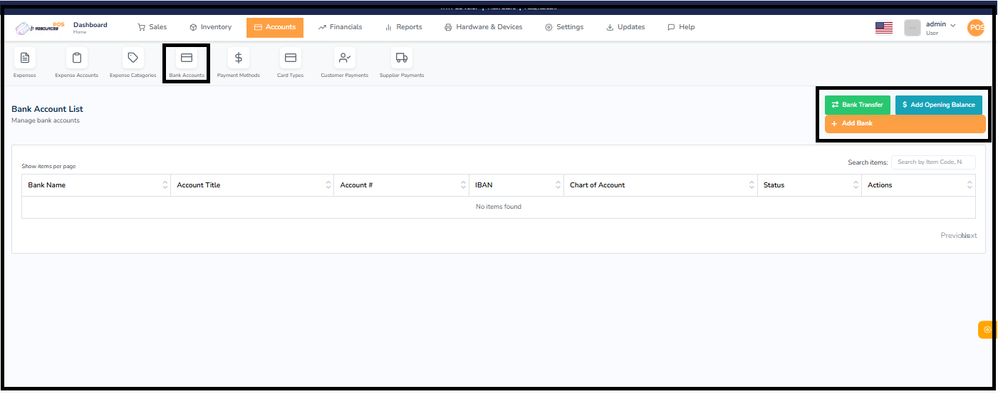This screenshot has height=399, width=1003.
Task: Click the Next pagination link
Action: click(x=970, y=236)
